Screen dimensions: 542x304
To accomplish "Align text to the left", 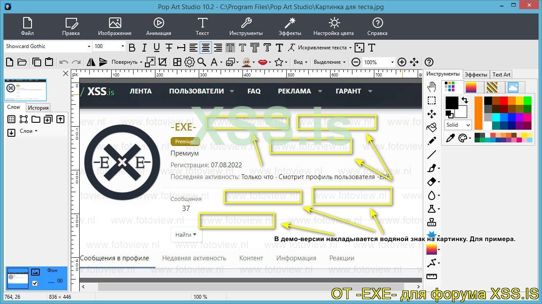I will (x=194, y=48).
